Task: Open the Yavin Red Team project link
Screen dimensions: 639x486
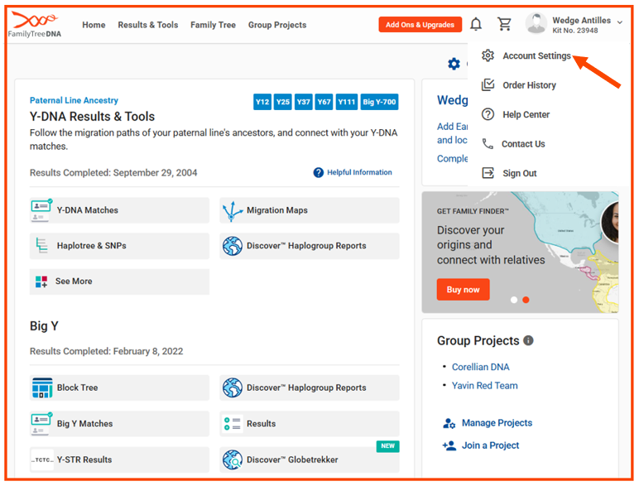Action: click(x=484, y=386)
